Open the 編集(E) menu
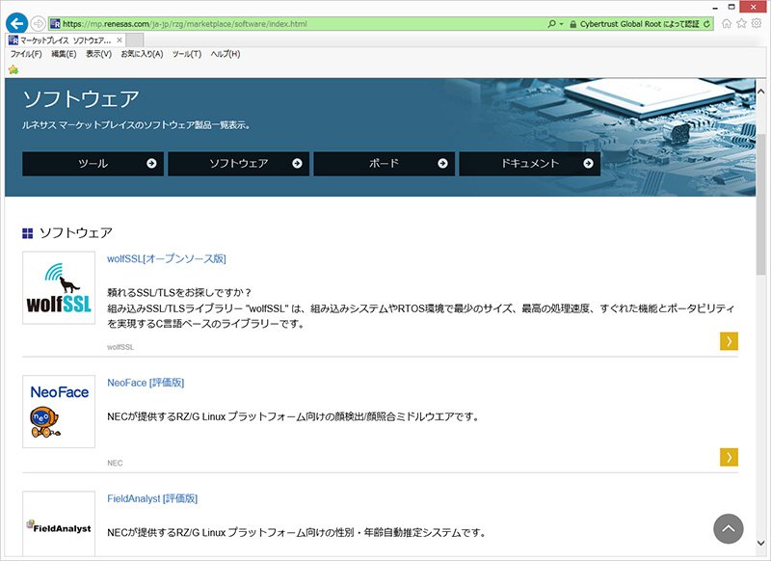The height and width of the screenshot is (561, 771). click(64, 54)
